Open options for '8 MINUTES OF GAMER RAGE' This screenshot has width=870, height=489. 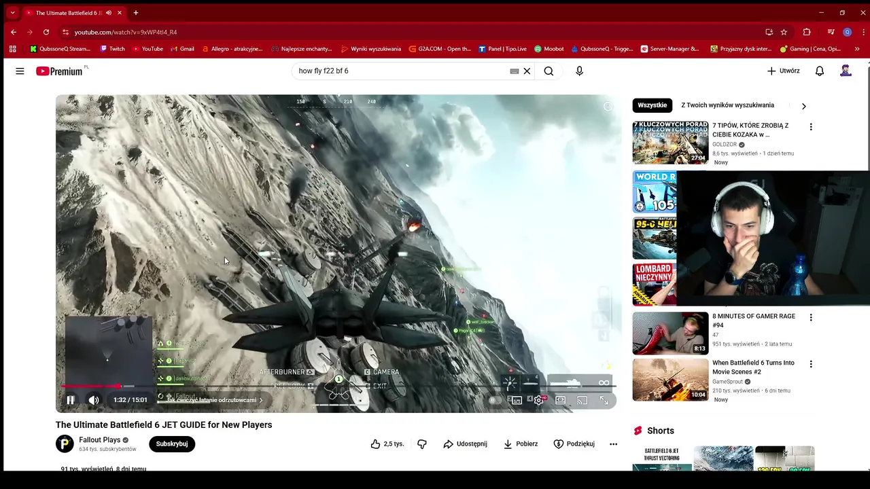[x=810, y=317]
